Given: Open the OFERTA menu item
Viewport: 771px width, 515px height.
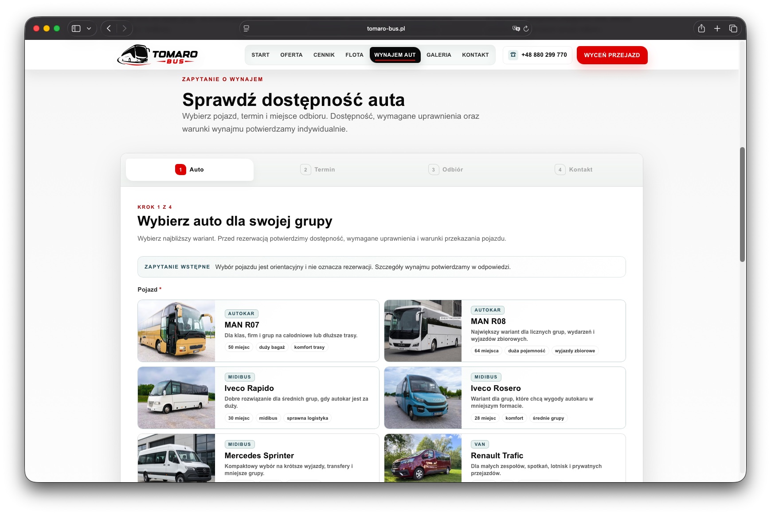Looking at the screenshot, I should click(291, 55).
